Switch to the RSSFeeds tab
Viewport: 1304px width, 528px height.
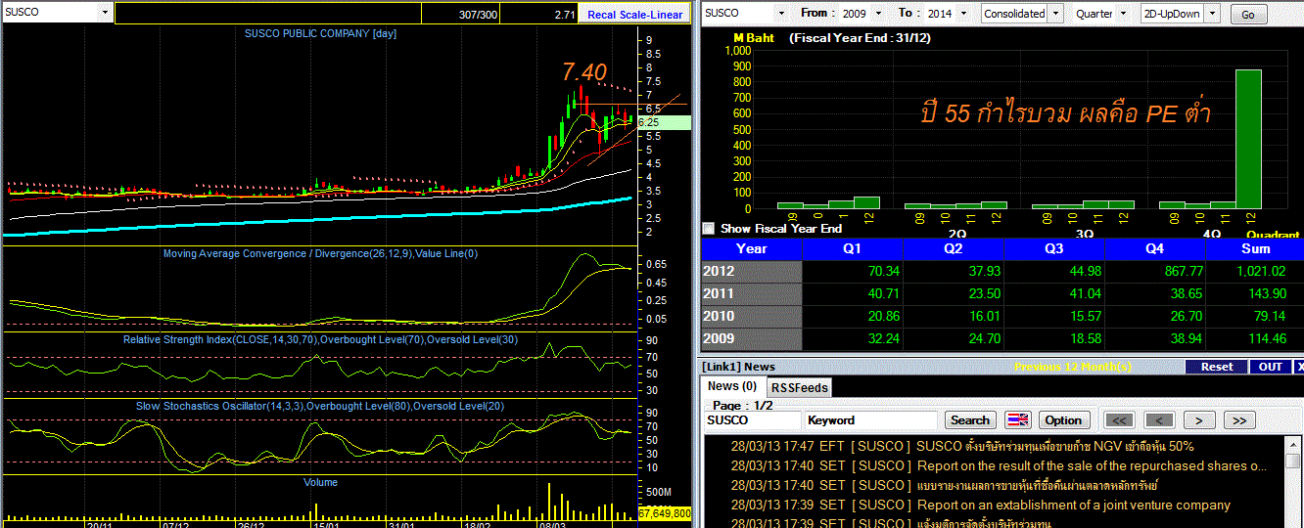click(x=800, y=387)
